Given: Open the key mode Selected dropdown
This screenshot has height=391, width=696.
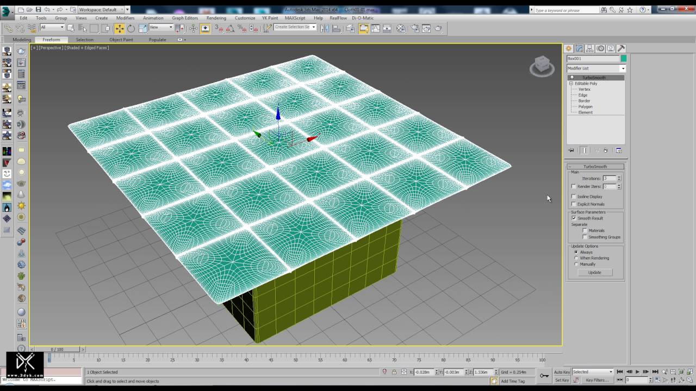Looking at the screenshot, I should tap(593, 372).
